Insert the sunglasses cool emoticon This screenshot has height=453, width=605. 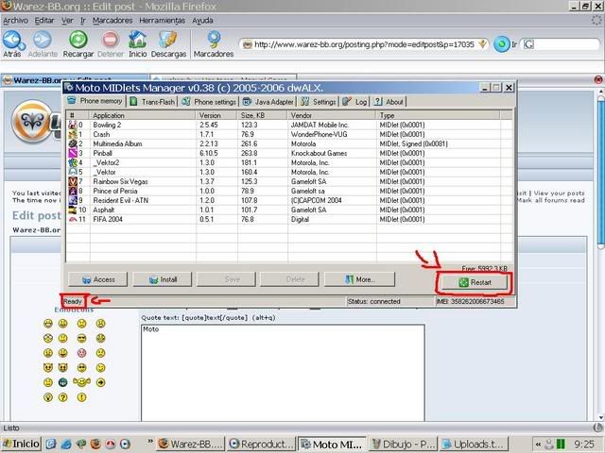point(81,338)
